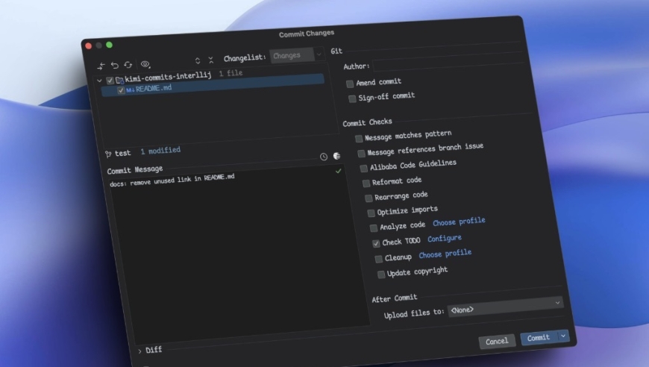Check Message references branch issue

(x=361, y=154)
